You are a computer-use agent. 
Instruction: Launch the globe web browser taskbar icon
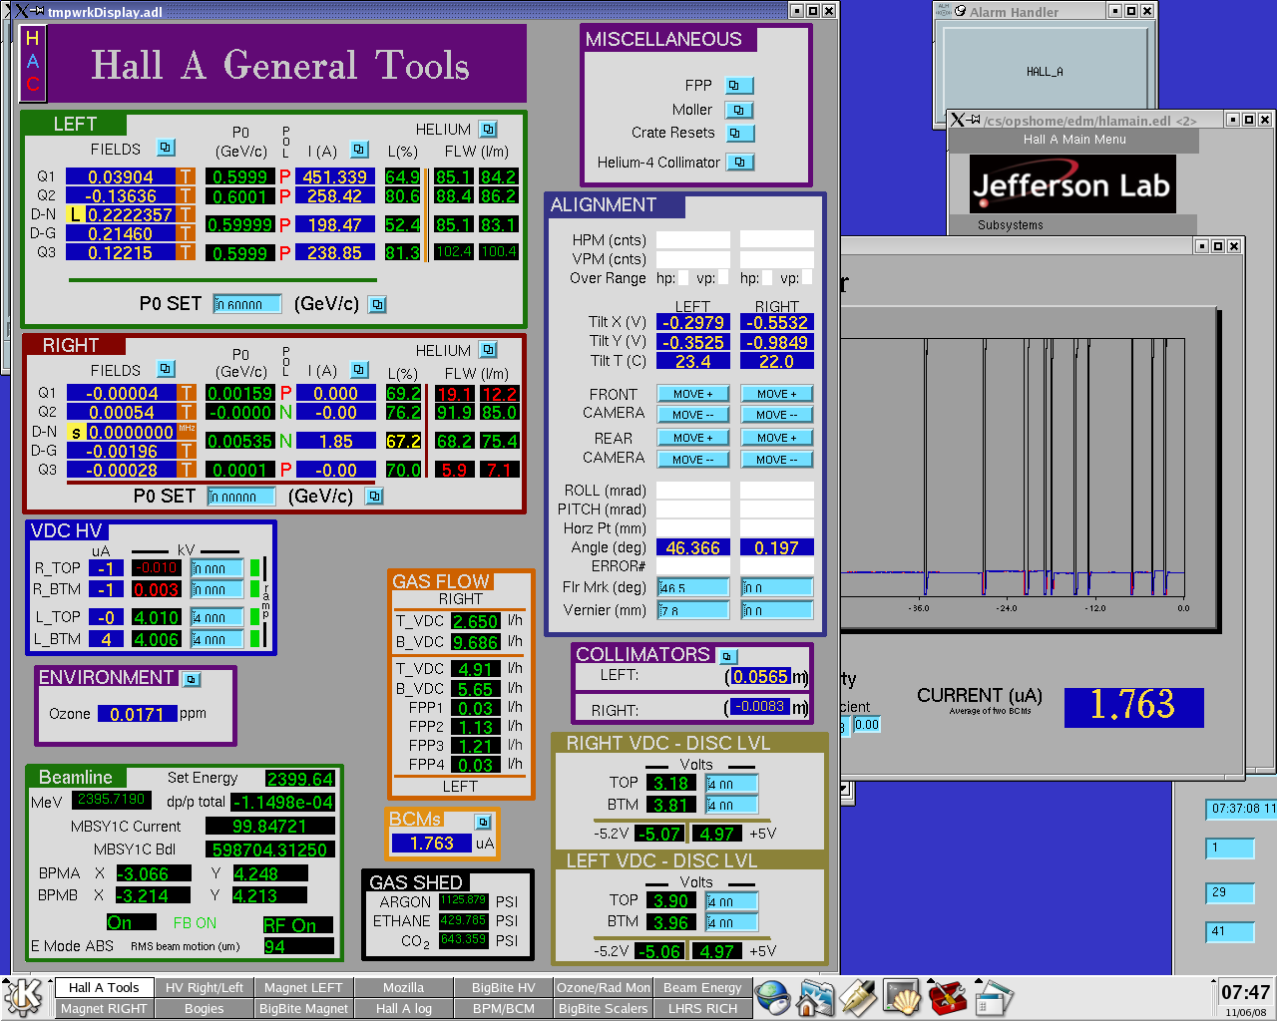coord(772,997)
